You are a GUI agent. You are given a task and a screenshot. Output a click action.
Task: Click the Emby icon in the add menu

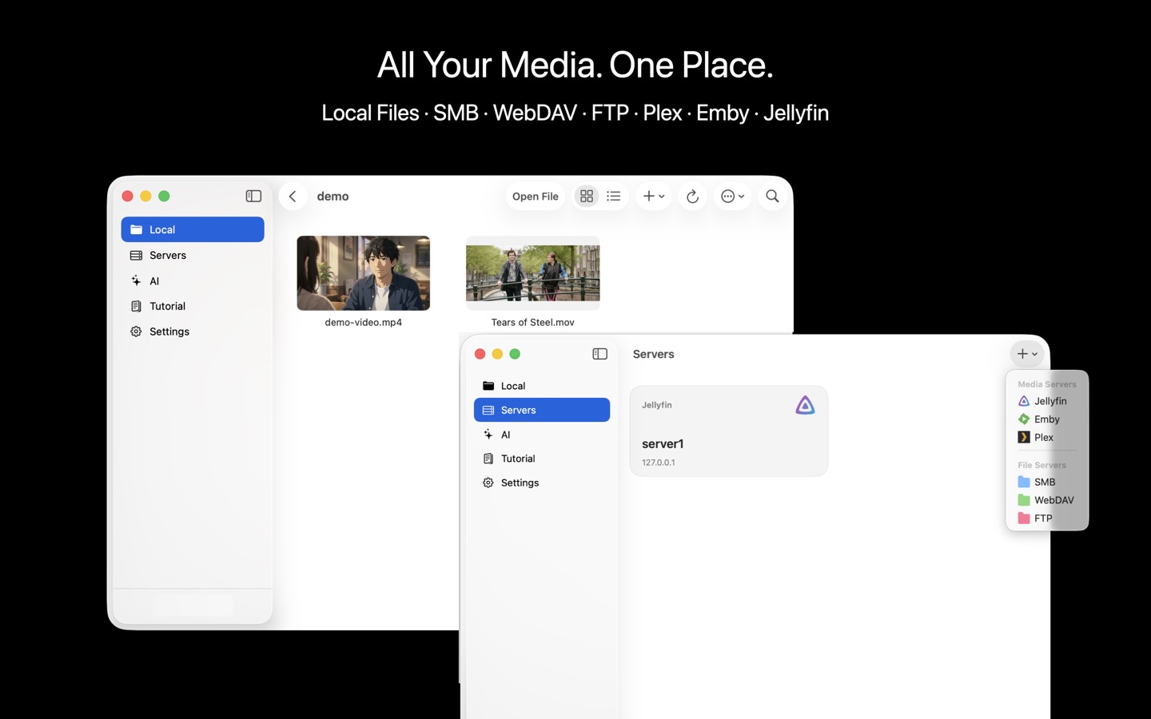[x=1024, y=419]
